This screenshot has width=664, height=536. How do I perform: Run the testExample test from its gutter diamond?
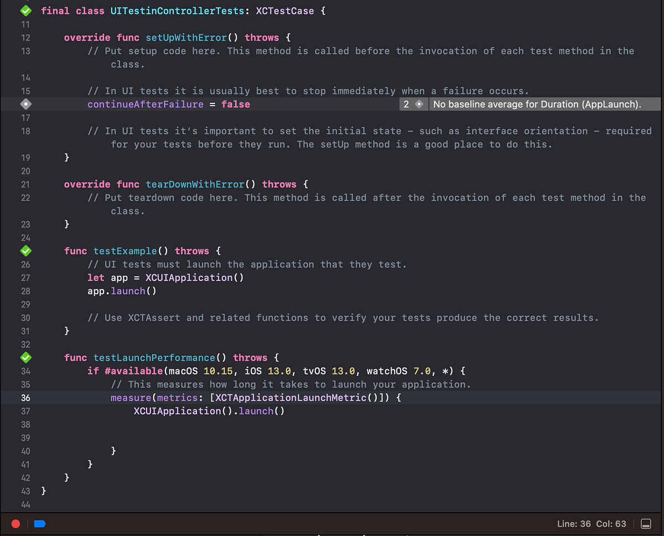25,251
